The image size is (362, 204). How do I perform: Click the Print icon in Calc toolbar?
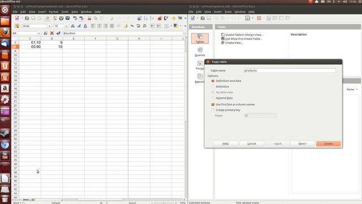[61, 18]
